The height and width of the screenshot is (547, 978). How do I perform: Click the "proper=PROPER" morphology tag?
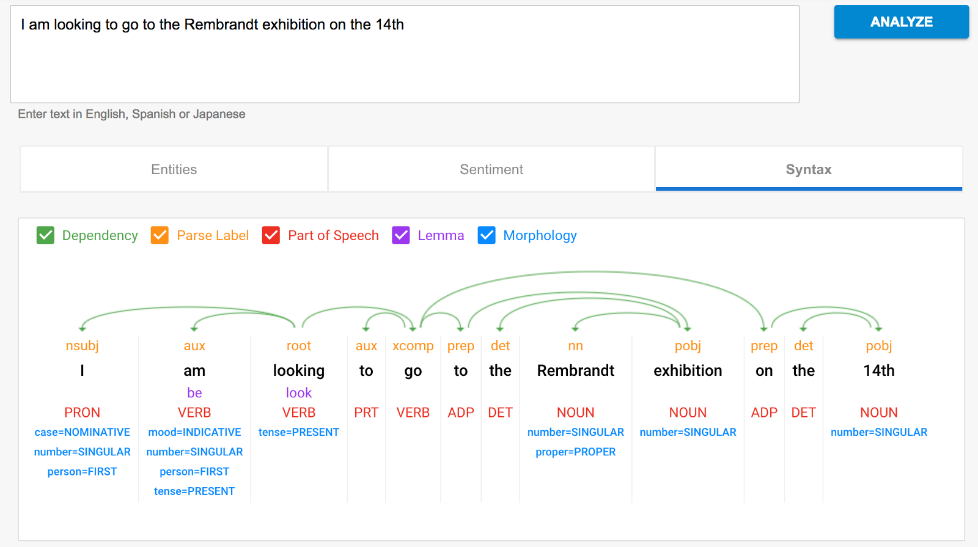point(575,452)
